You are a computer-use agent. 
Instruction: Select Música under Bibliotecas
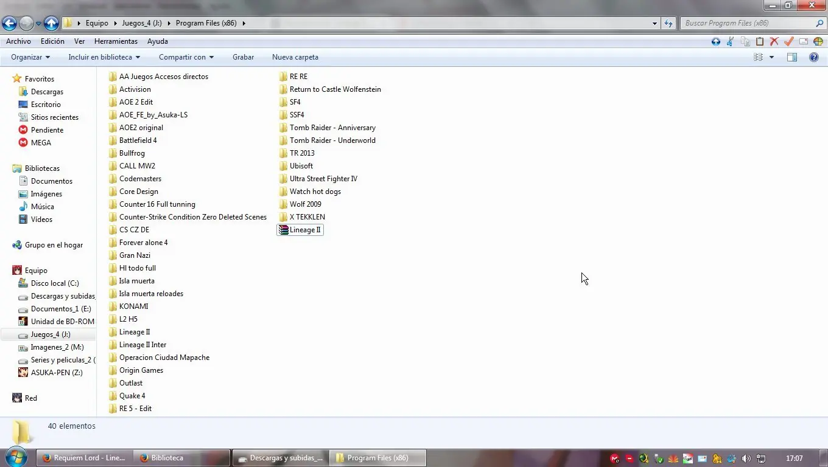tap(43, 207)
